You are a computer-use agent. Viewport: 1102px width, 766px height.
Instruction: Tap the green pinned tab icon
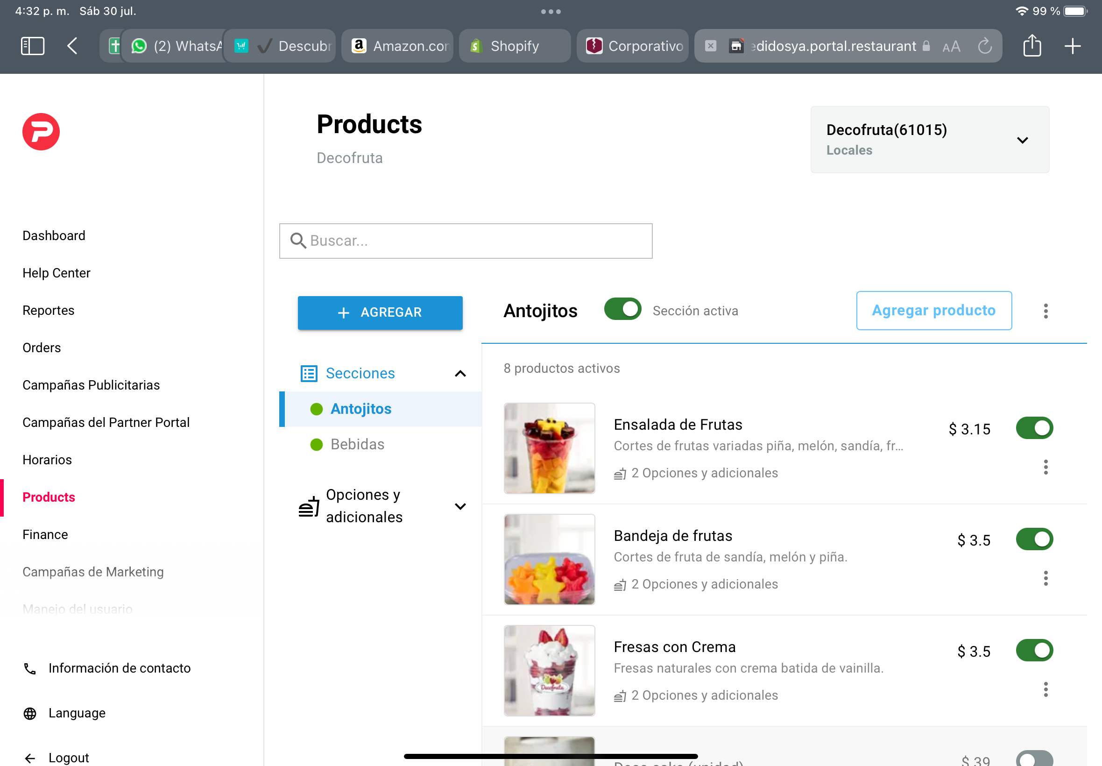tap(114, 46)
